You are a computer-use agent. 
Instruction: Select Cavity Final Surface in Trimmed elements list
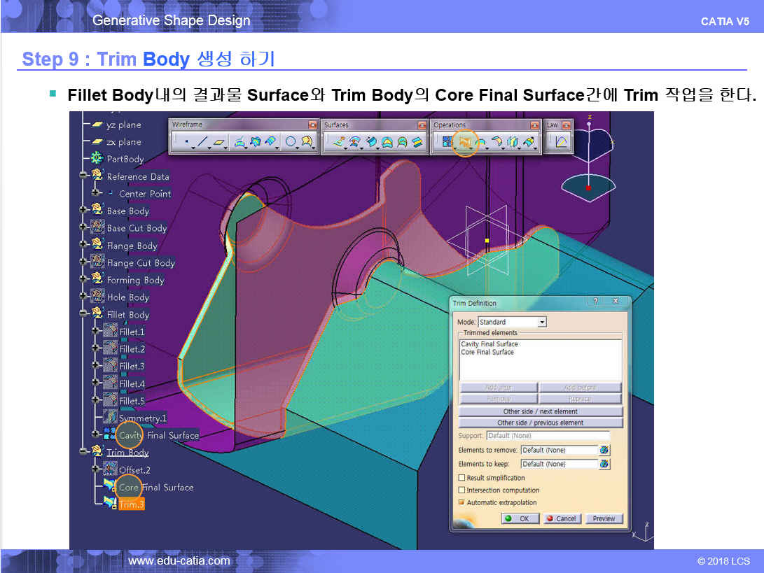(489, 344)
